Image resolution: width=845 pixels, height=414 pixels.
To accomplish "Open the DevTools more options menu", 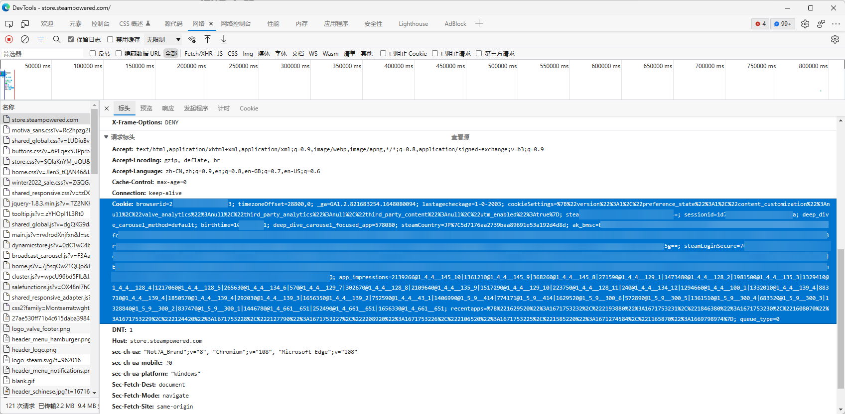I will 836,24.
